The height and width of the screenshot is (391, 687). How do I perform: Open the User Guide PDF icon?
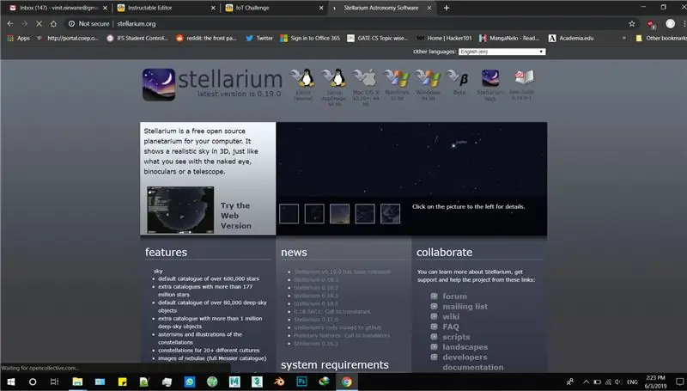(x=522, y=83)
